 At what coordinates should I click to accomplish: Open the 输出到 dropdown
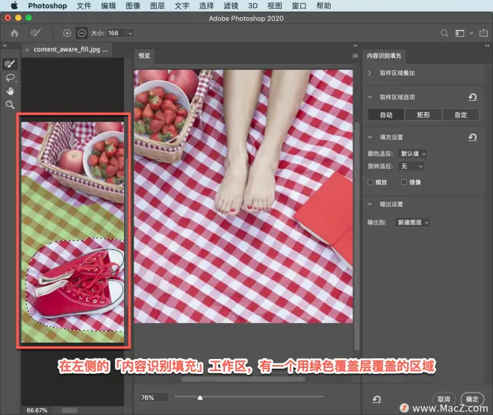point(412,222)
